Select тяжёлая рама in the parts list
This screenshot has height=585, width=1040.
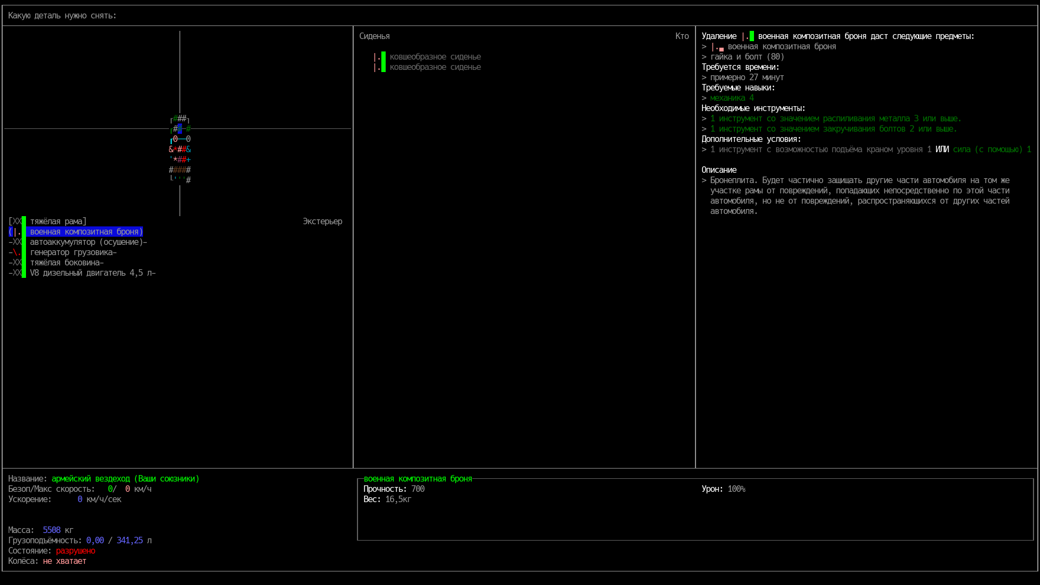coord(58,222)
